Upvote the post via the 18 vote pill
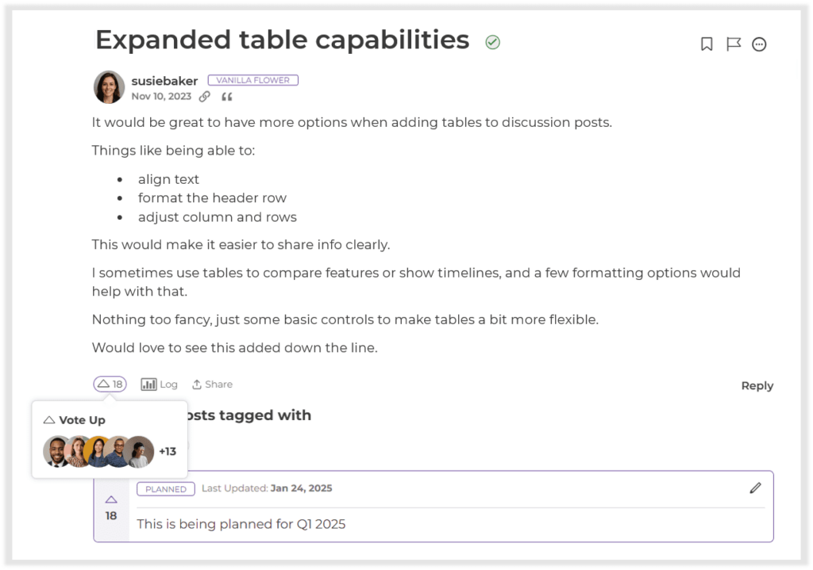This screenshot has height=570, width=813. point(110,384)
